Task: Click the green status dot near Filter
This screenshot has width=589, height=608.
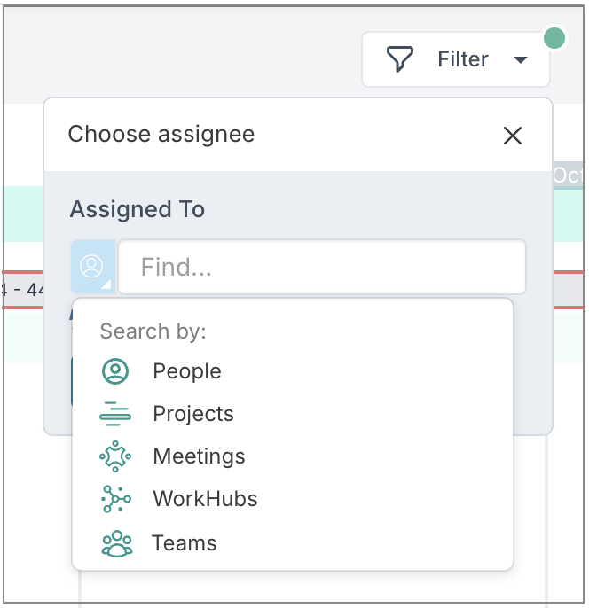Action: pos(554,38)
